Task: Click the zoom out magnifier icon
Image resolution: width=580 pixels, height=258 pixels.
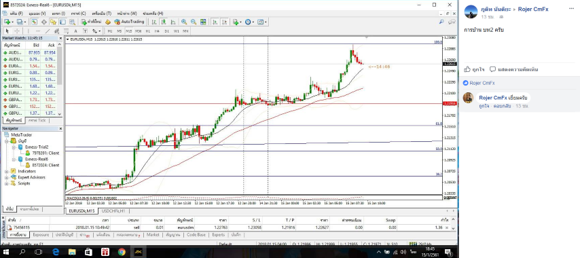Action: pyautogui.click(x=194, y=22)
